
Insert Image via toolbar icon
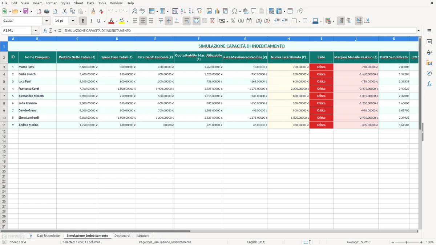(x=209, y=11)
